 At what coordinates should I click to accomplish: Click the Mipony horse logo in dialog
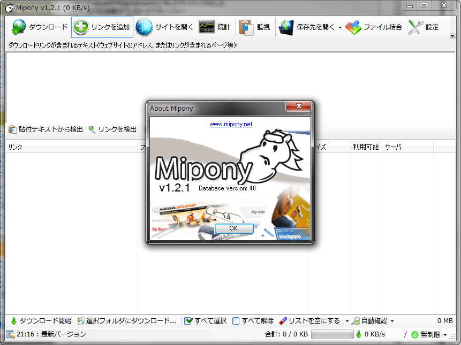[x=272, y=156]
